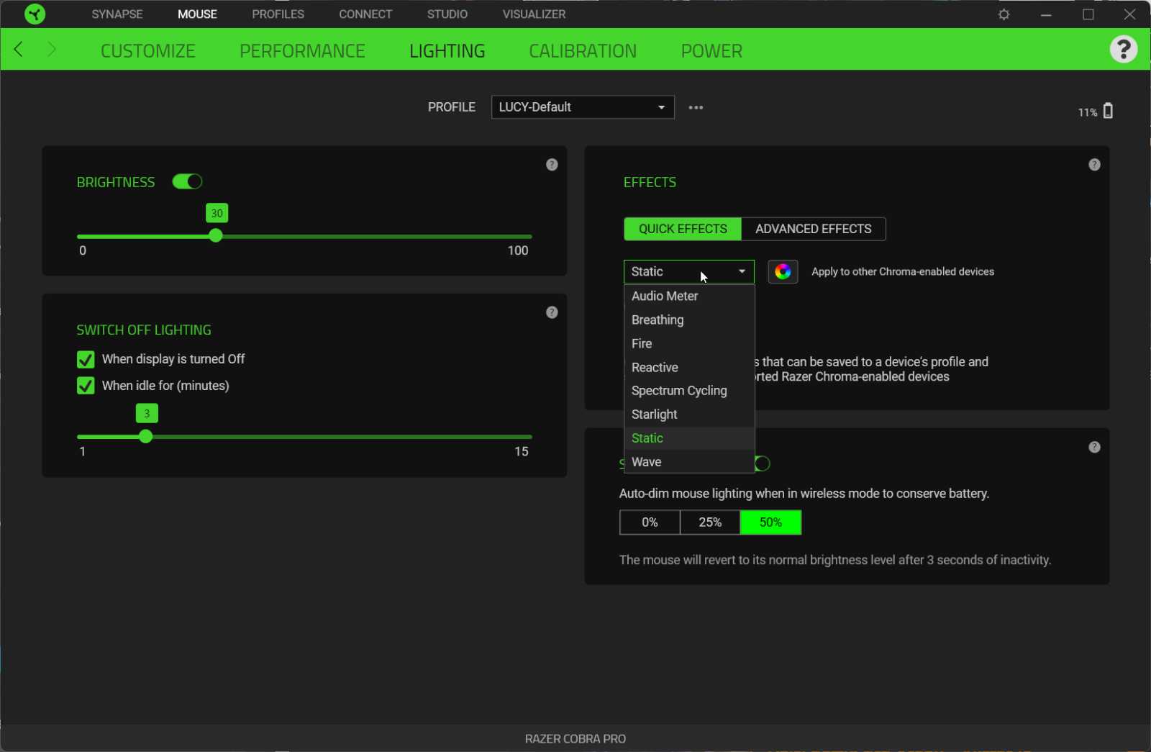
Task: Click the 11% battery text
Action: coord(1087,112)
